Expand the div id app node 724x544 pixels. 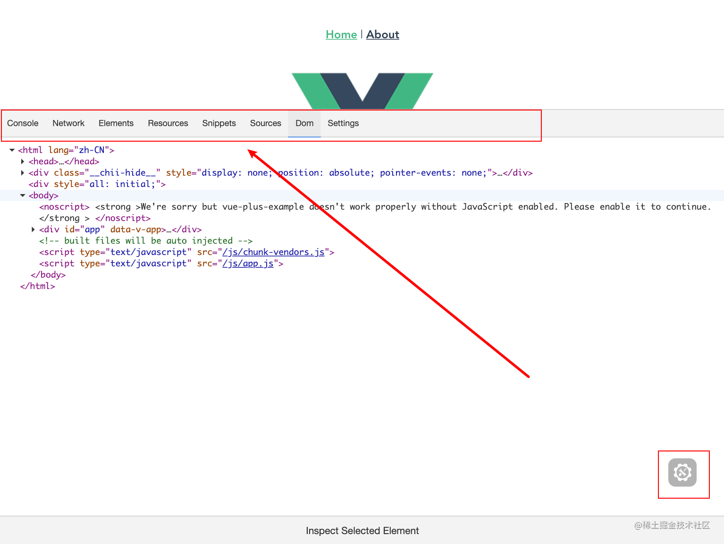33,229
